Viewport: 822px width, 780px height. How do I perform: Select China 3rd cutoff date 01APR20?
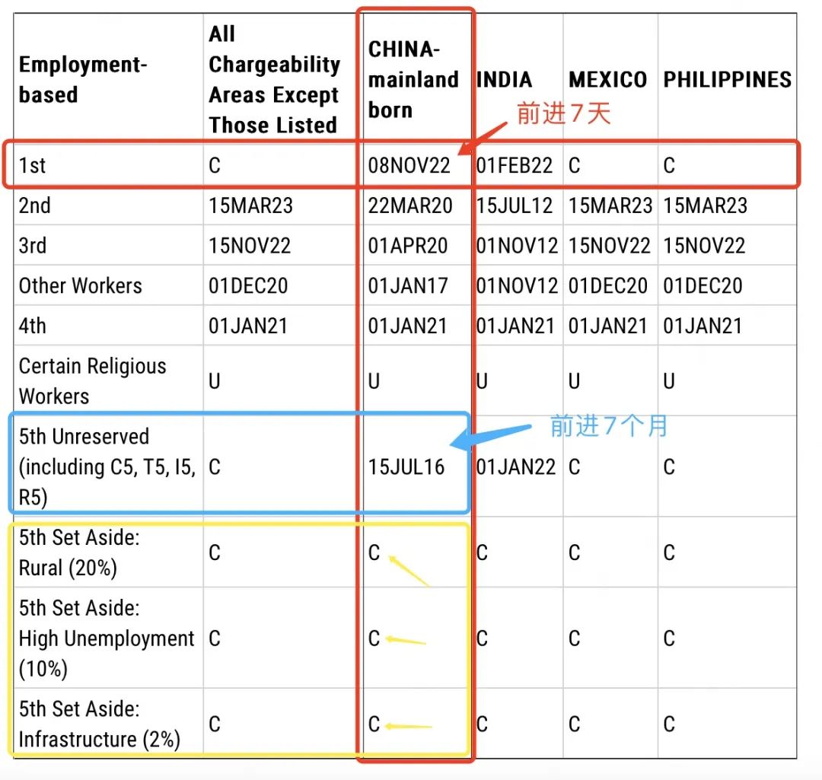[x=408, y=245]
